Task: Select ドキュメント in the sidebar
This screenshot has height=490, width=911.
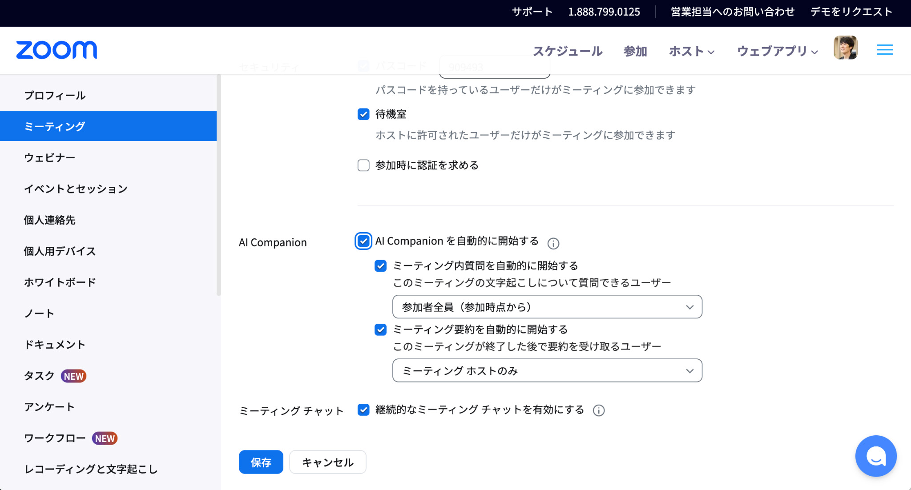Action: pyautogui.click(x=108, y=344)
